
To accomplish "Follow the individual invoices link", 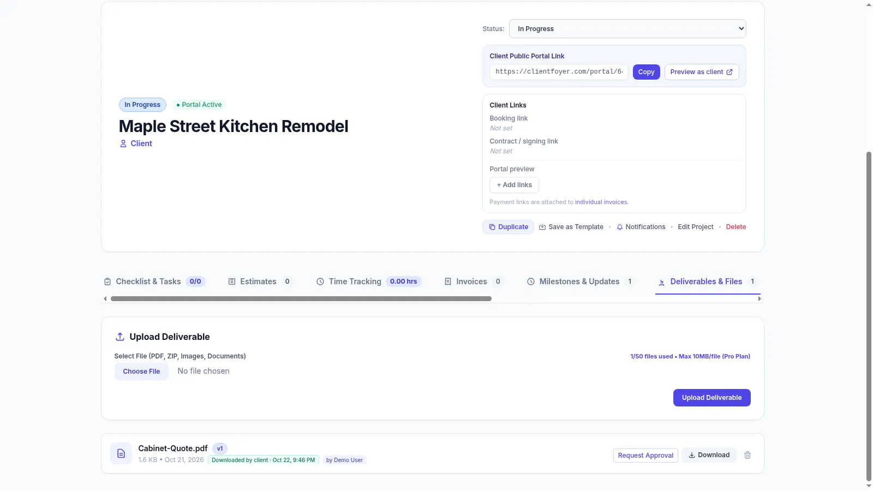I will click(x=601, y=202).
